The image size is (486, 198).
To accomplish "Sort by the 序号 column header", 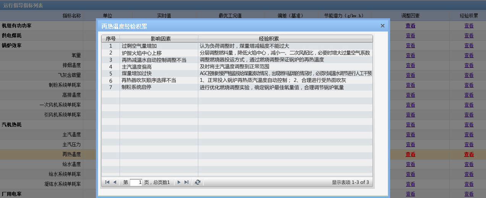I will (x=110, y=38).
